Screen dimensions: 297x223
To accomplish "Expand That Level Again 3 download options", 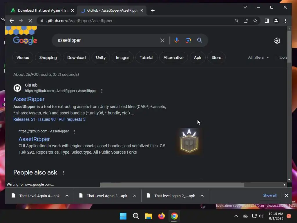I will (135, 196).
